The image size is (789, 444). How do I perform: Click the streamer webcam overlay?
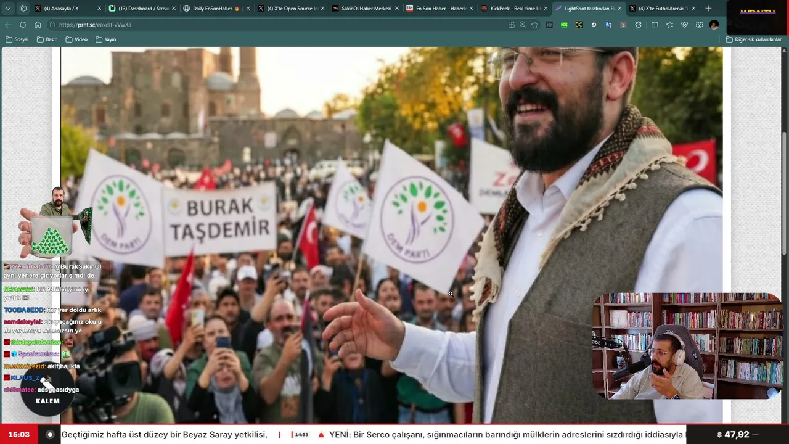[x=687, y=346]
